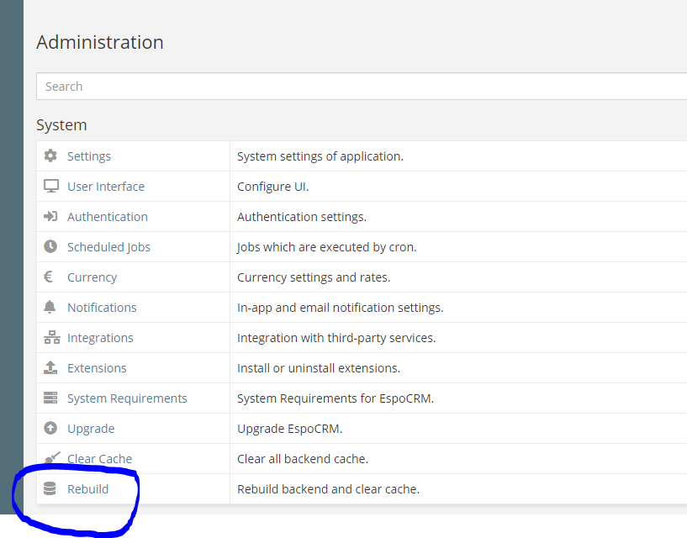The width and height of the screenshot is (687, 538).
Task: Click the upload icon for Extensions
Action: pos(50,368)
